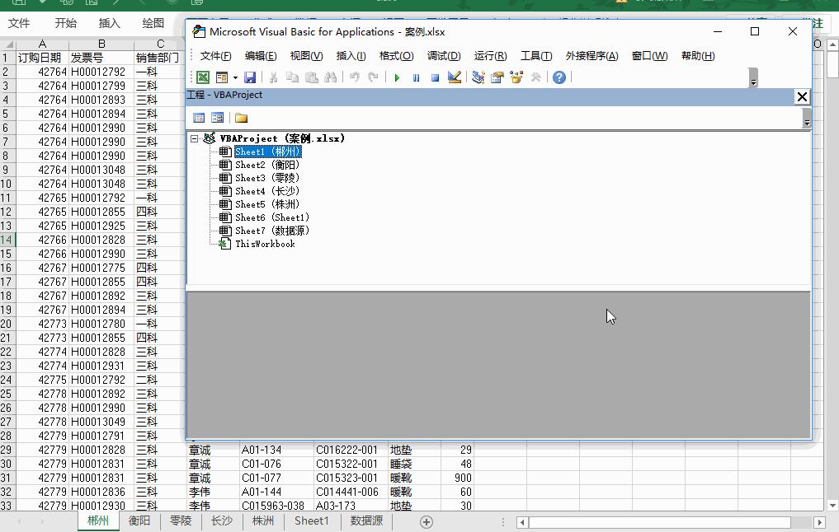Open the Properties Window icon
This screenshot has width=839, height=532.
click(x=497, y=77)
